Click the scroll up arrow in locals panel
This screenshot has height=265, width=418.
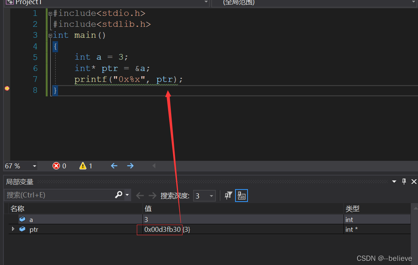[x=415, y=208]
